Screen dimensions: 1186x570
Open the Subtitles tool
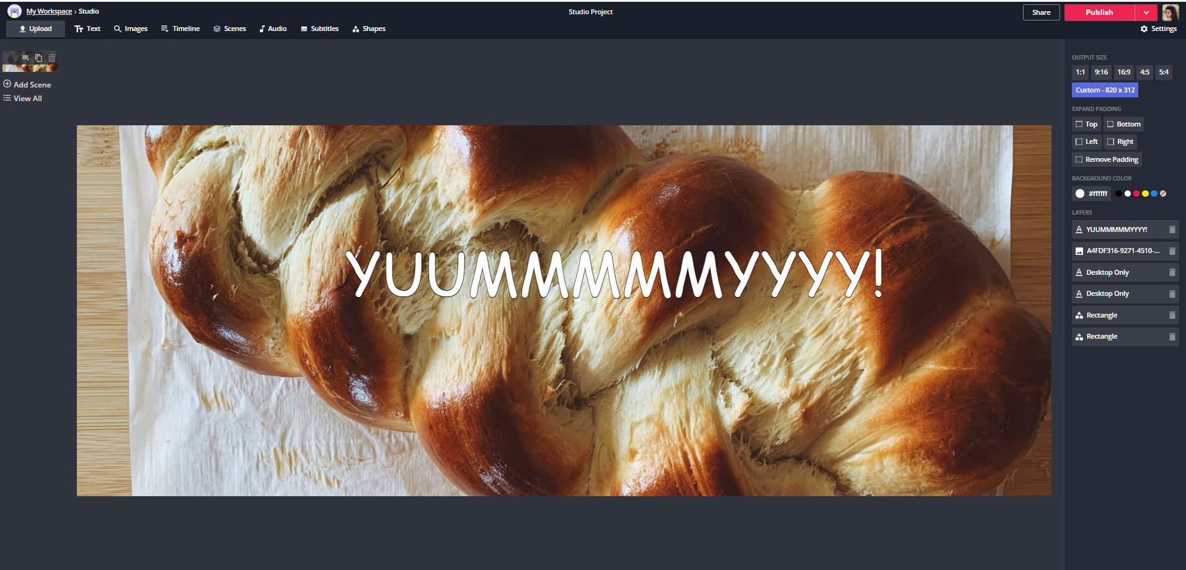coord(320,29)
